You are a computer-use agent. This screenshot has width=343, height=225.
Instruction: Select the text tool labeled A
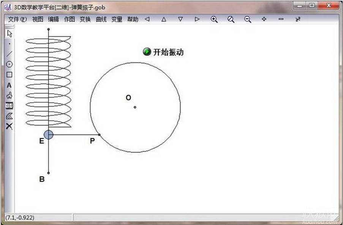coord(9,85)
